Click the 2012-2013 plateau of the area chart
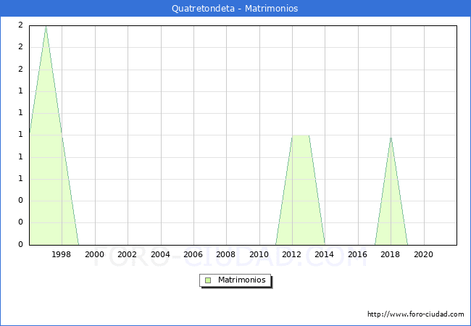This screenshot has height=326, width=471. pos(301,135)
